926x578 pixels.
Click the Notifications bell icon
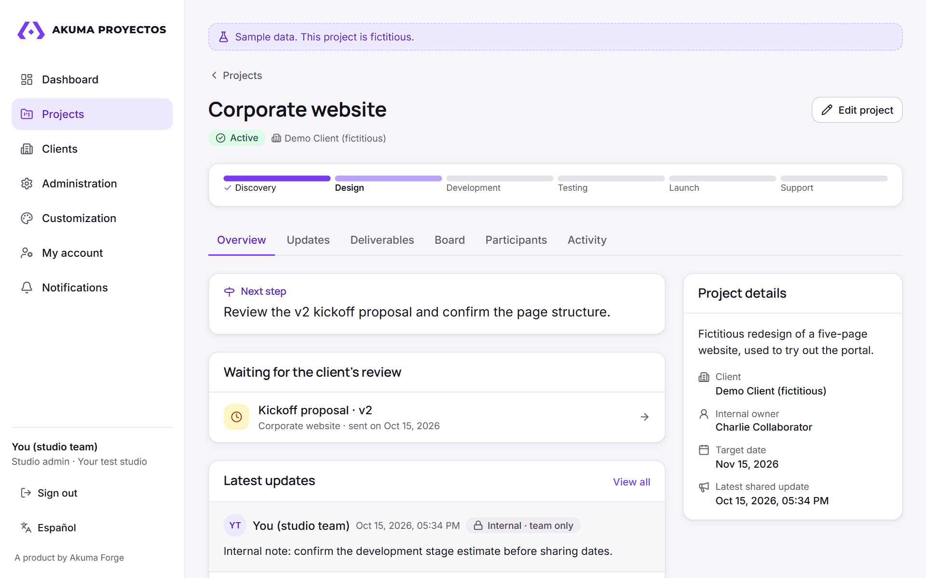27,288
